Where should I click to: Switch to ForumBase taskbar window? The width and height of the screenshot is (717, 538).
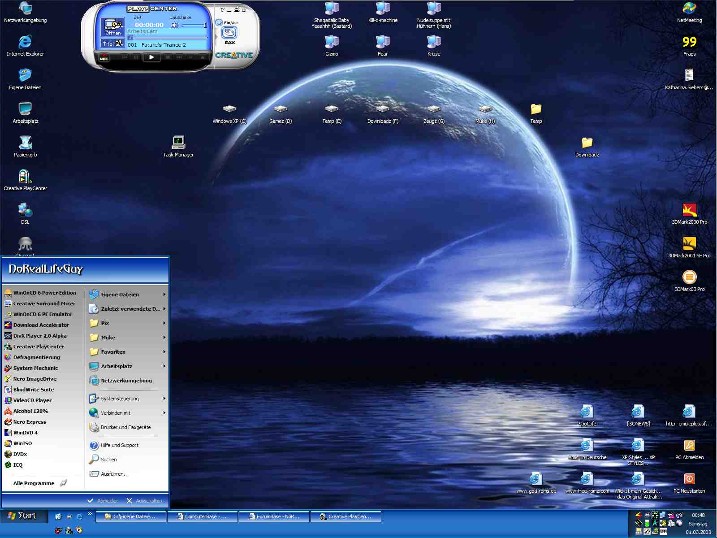coord(274,516)
